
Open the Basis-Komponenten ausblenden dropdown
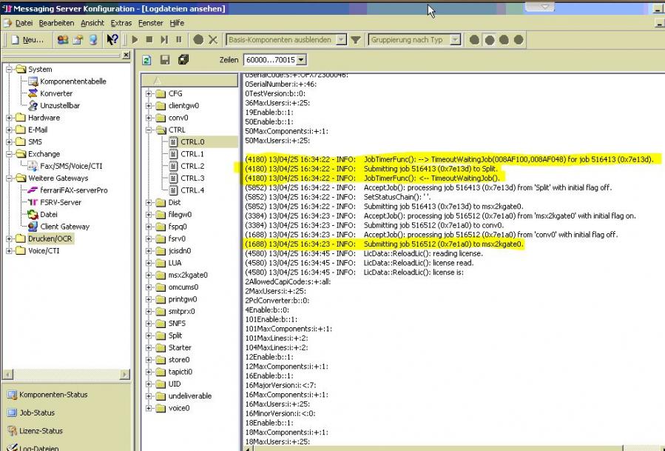340,40
